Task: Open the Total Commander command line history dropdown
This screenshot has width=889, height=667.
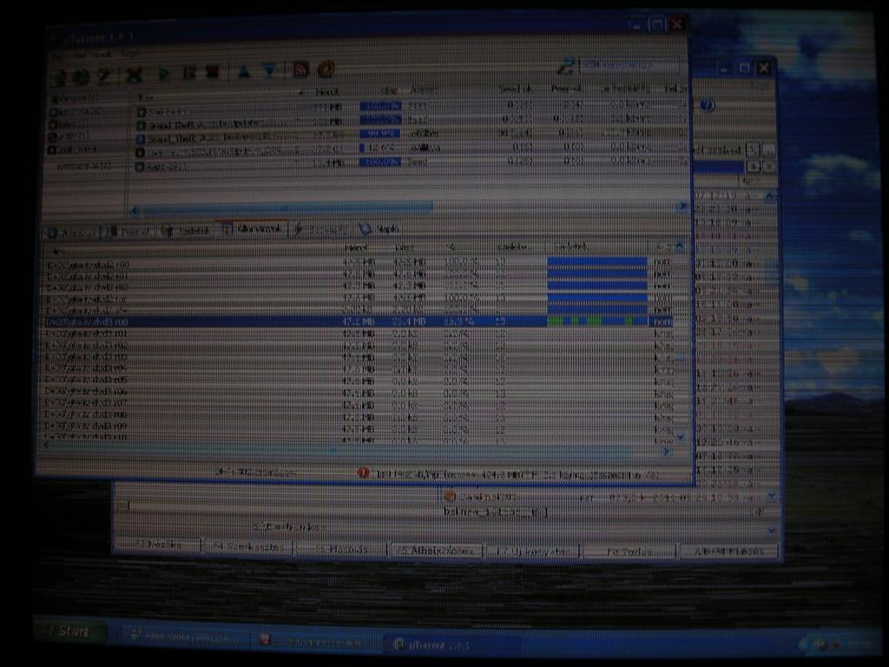Action: pyautogui.click(x=772, y=531)
